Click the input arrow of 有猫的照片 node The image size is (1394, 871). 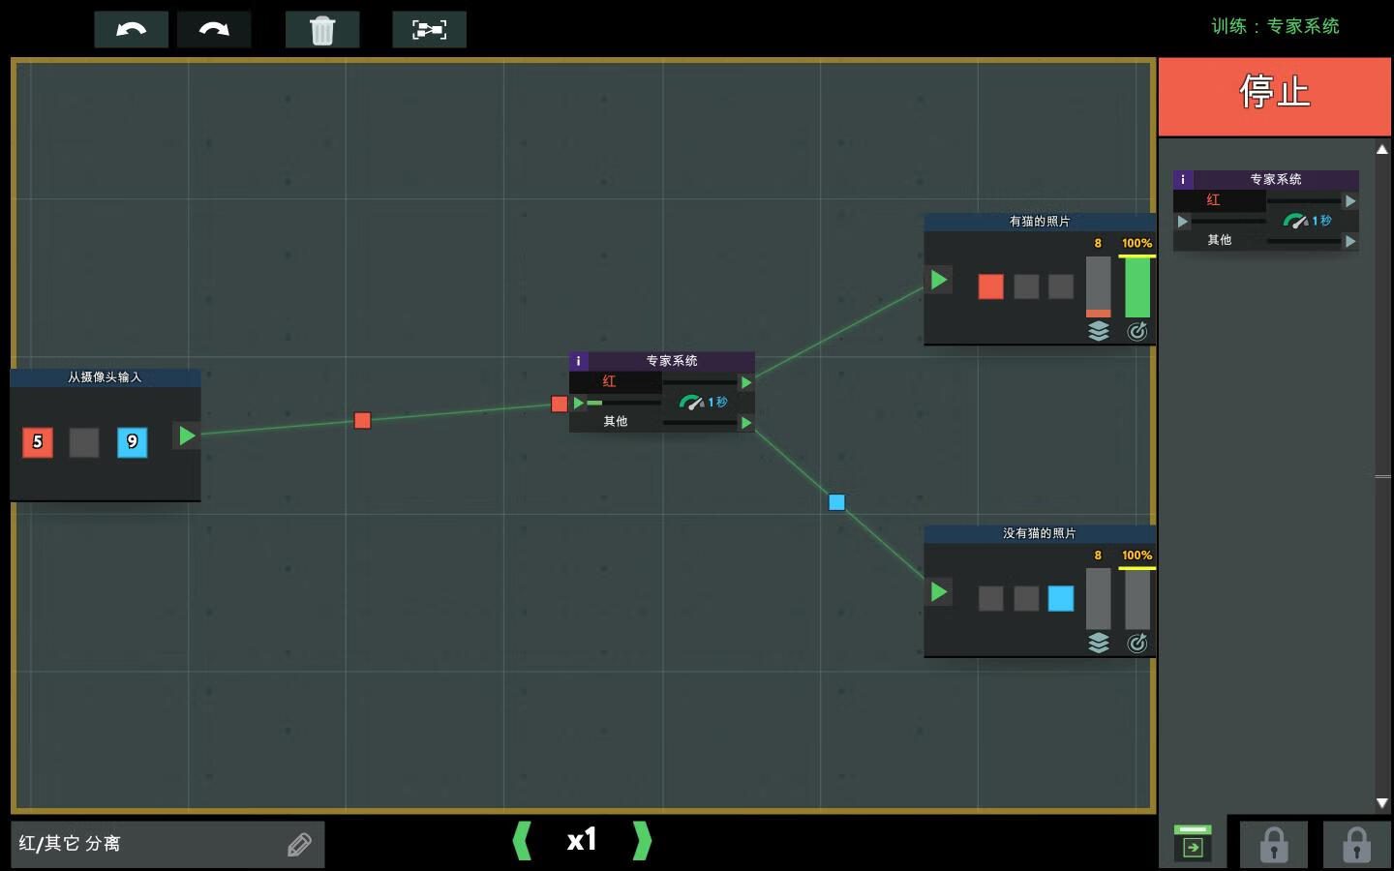(x=938, y=280)
